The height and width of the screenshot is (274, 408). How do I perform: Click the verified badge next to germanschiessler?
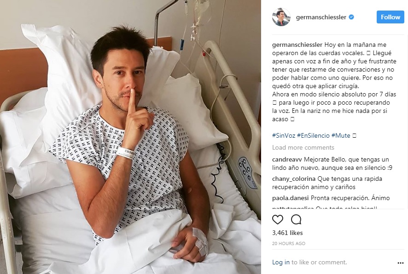click(351, 17)
